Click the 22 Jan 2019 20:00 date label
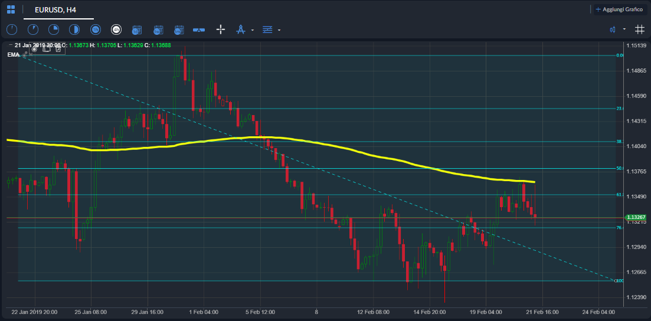 tap(34, 312)
